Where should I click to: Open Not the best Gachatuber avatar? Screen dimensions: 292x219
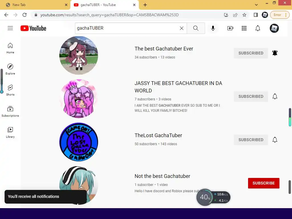[x=79, y=185]
